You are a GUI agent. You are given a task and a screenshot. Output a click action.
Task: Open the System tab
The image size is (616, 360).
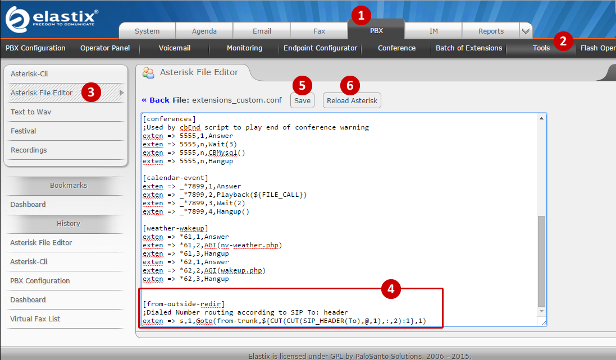(x=147, y=31)
